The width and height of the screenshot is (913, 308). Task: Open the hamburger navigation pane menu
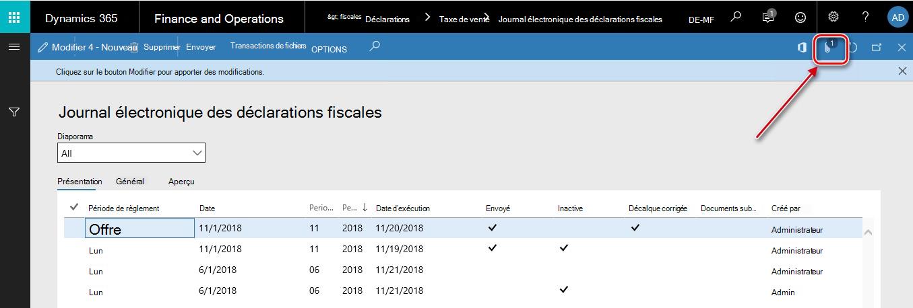(14, 47)
